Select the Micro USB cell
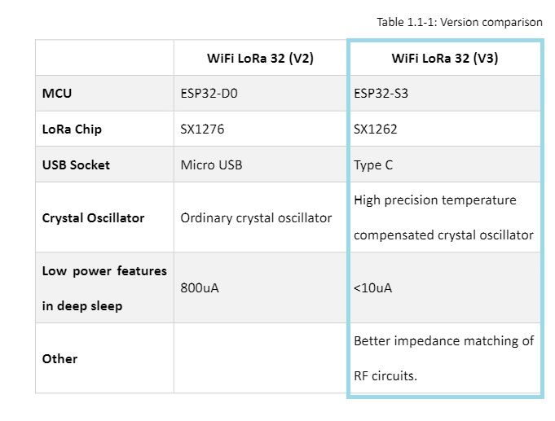The height and width of the screenshot is (421, 555). [211, 165]
